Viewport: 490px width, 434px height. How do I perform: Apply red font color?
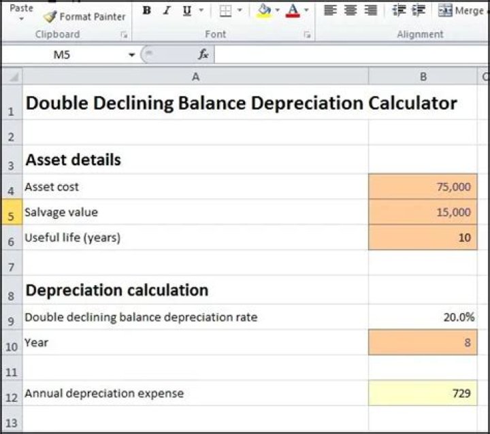click(293, 11)
